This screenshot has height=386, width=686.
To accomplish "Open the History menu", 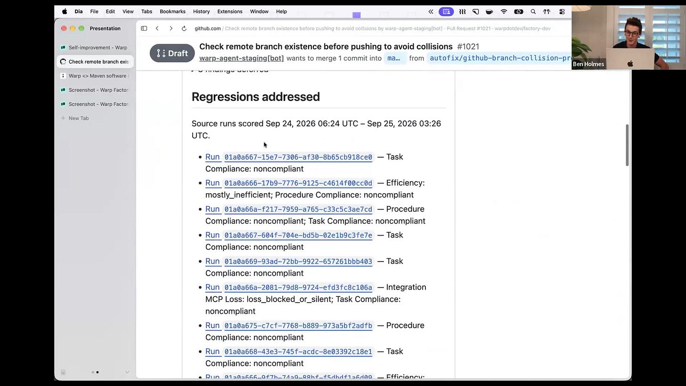I will pos(201,11).
